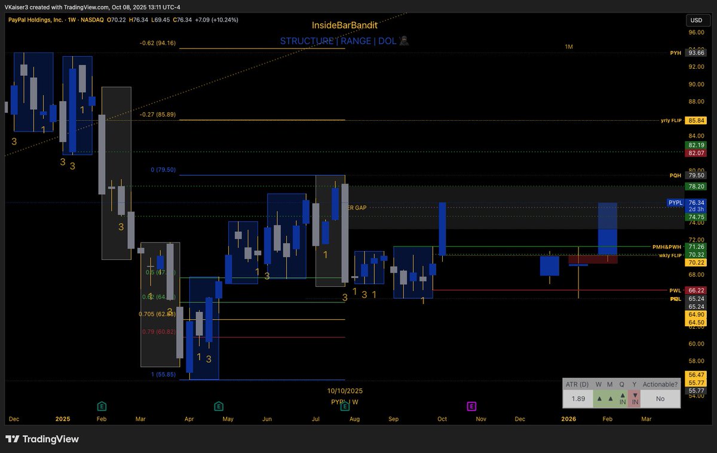Click the 1M timeframe label on the chart
The width and height of the screenshot is (717, 453).
569,47
